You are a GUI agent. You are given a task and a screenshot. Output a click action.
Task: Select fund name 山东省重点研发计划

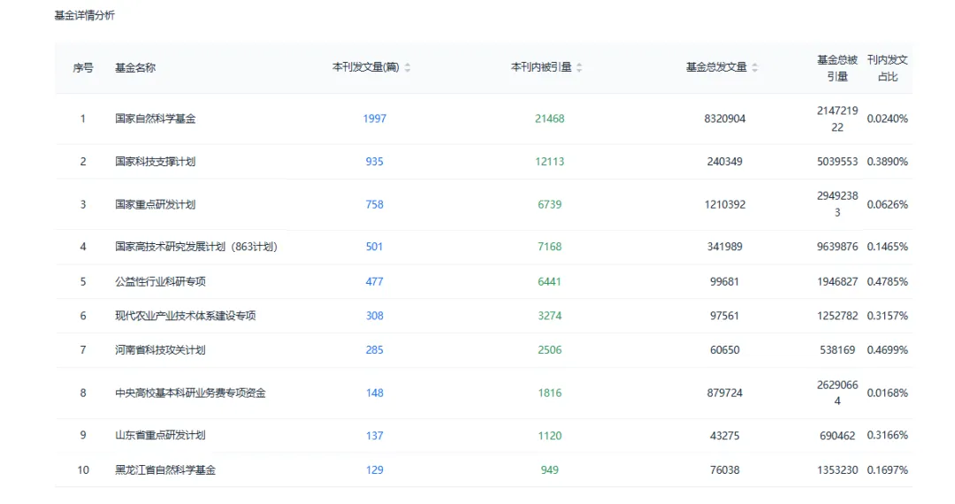click(x=160, y=435)
